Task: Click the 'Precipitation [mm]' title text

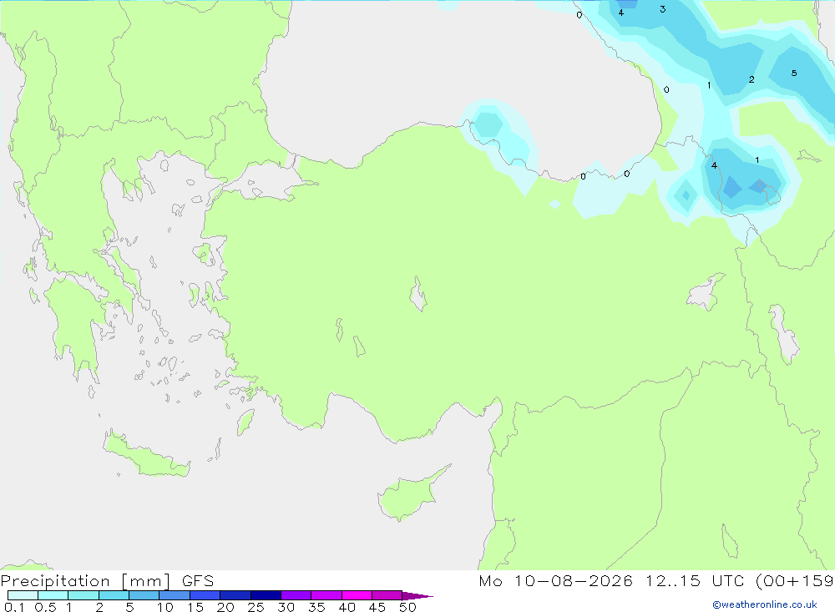Action: point(85,580)
